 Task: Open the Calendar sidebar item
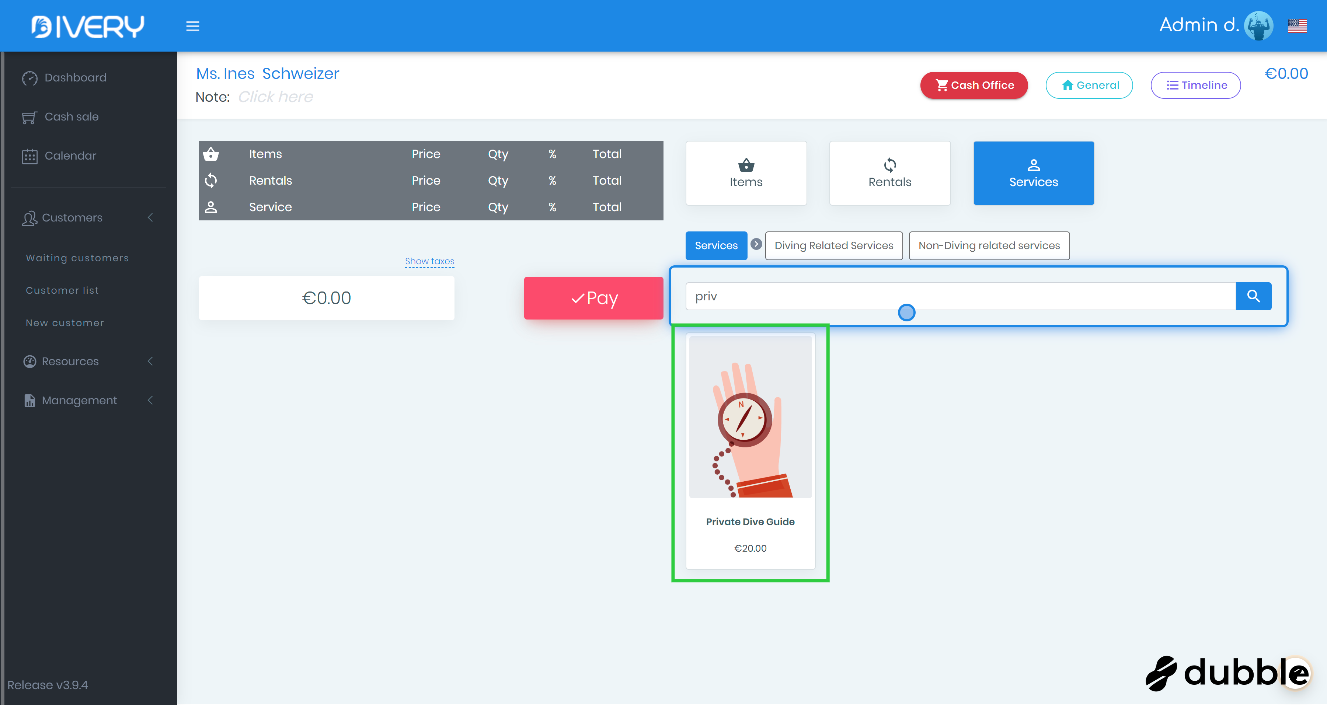(70, 156)
